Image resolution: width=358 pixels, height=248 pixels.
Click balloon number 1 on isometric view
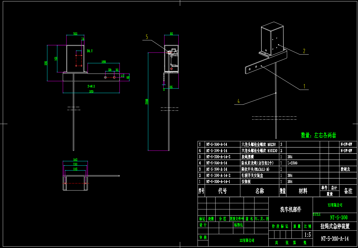[304, 86]
